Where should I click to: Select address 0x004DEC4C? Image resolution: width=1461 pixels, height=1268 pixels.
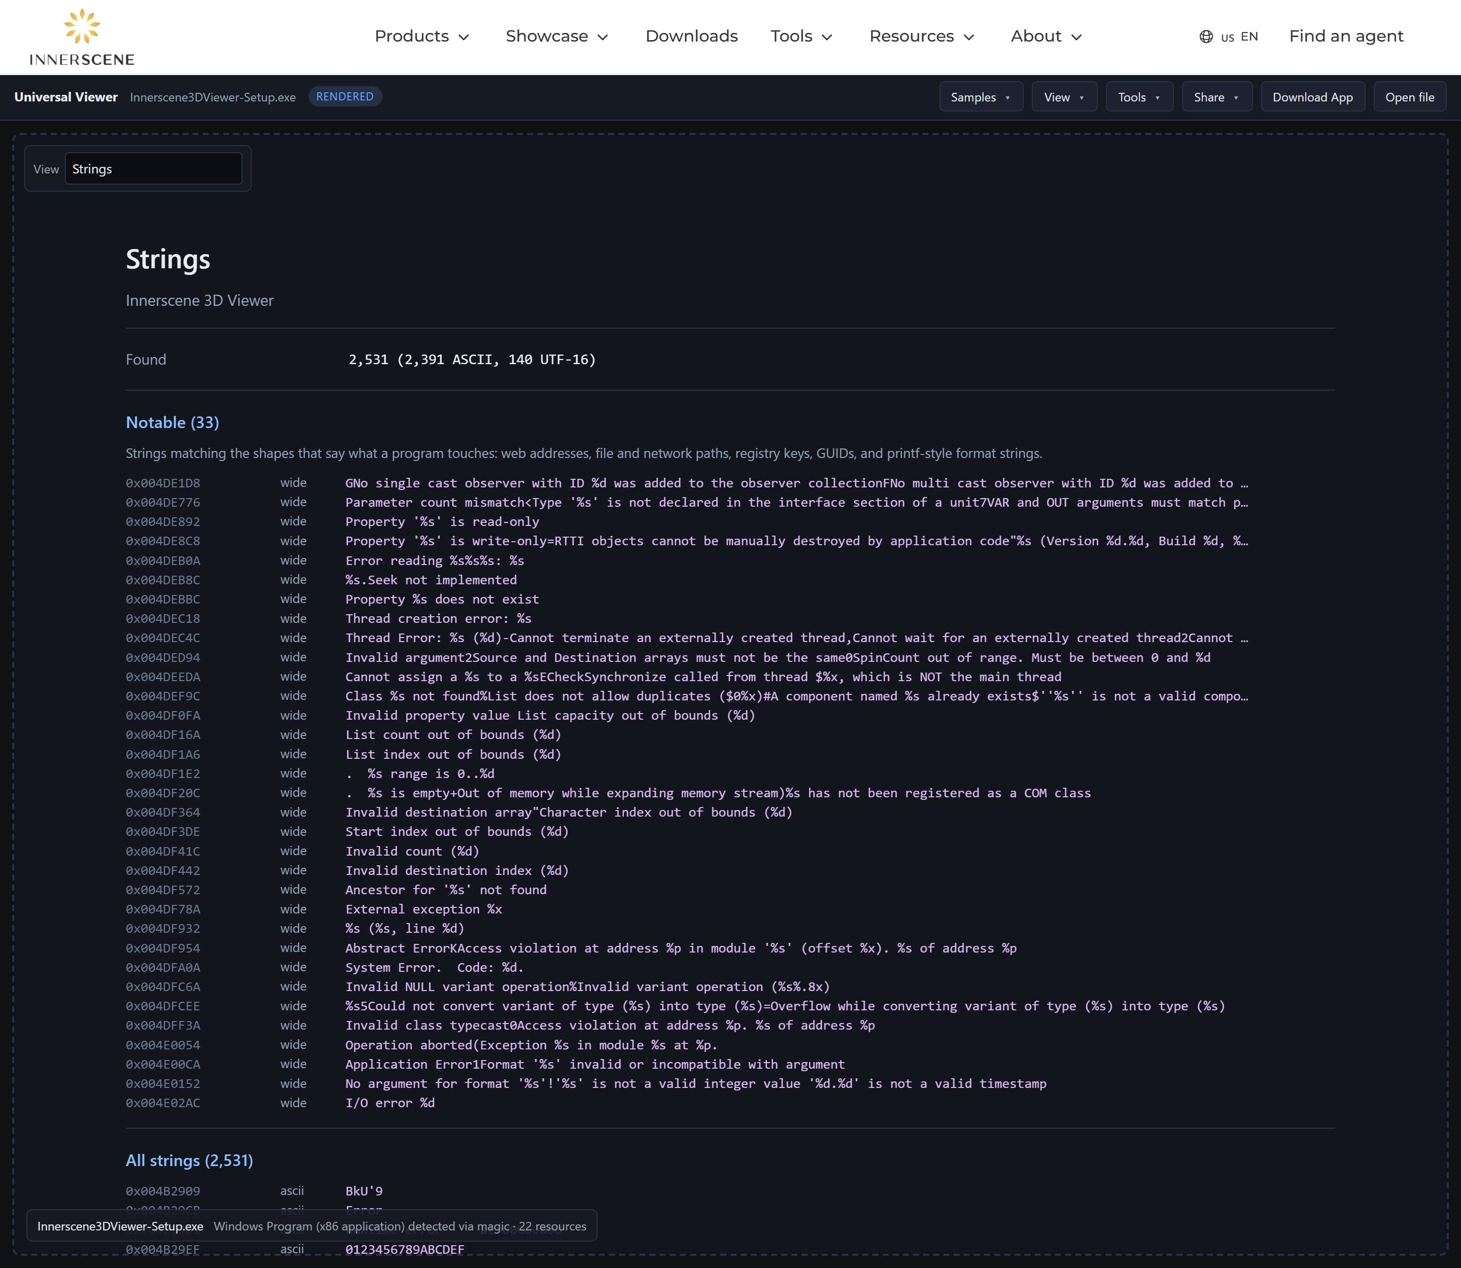point(163,638)
